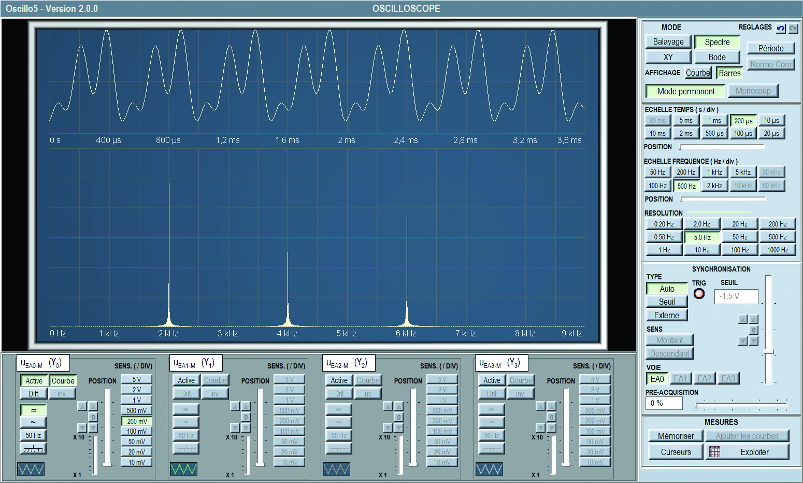Click the grid icon on Exploiter button
Viewport: 803px width, 483px height.
pyautogui.click(x=714, y=452)
